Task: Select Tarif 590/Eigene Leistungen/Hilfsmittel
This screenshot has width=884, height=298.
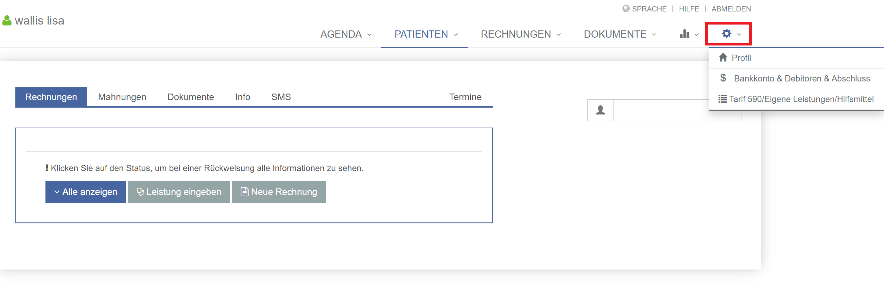Action: [x=796, y=99]
